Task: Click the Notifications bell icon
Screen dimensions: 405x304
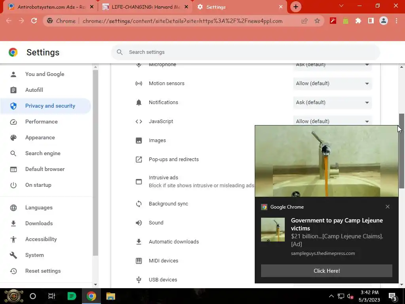Action: (139, 103)
